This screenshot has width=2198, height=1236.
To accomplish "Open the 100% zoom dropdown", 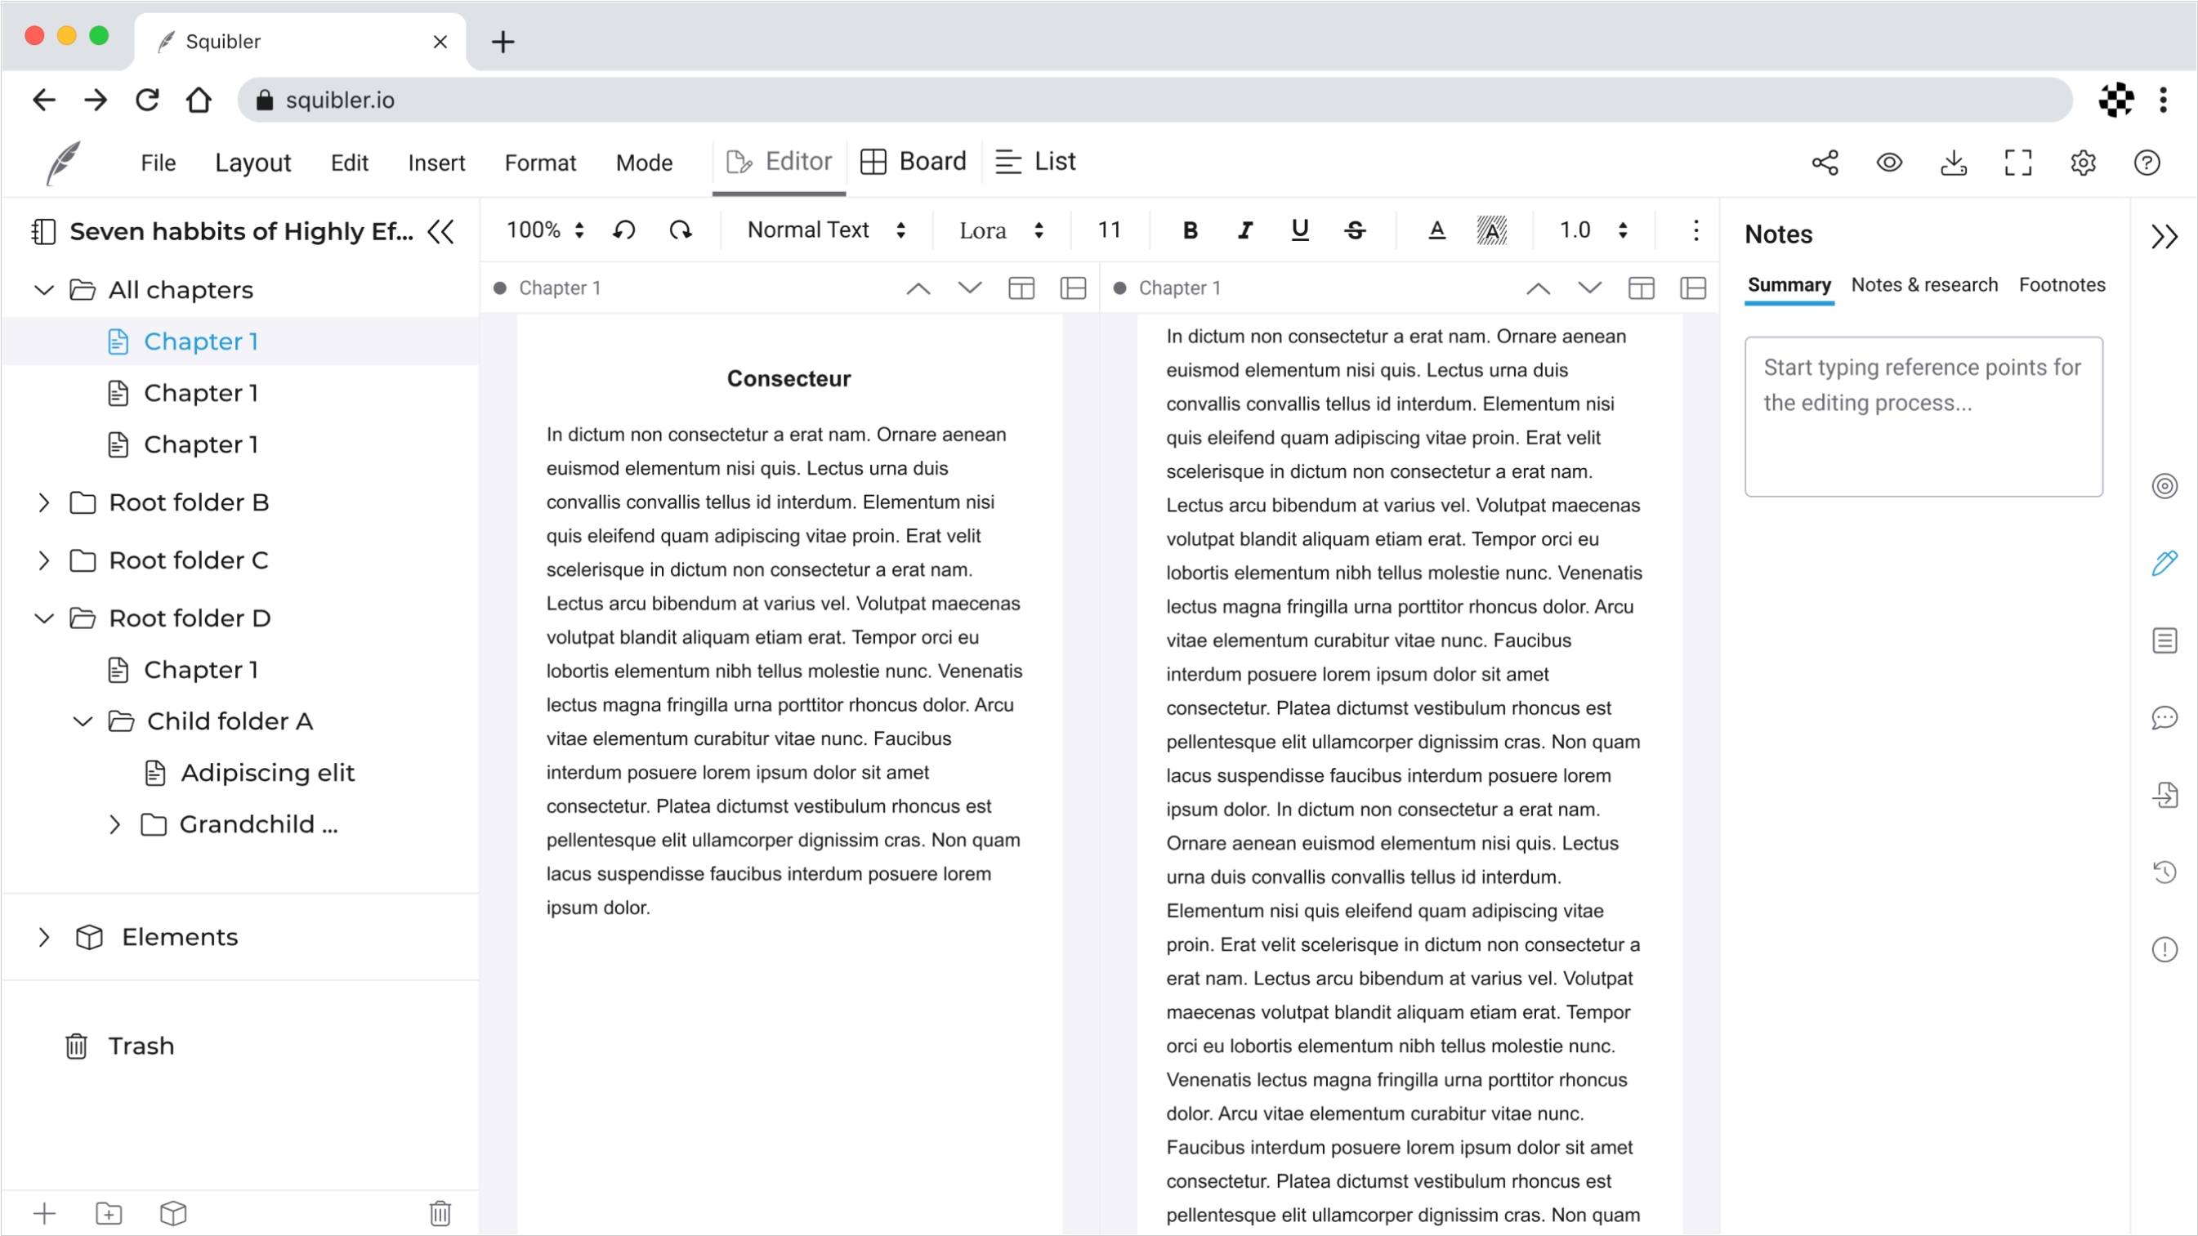I will click(545, 230).
